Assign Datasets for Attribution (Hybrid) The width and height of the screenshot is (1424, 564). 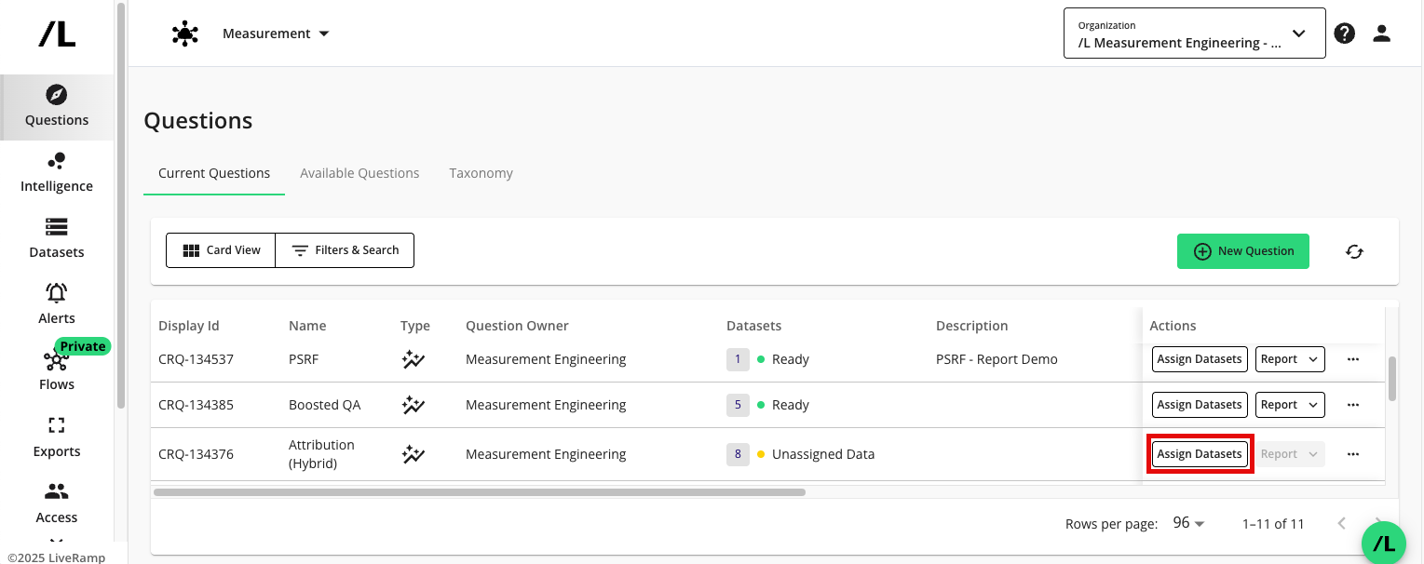click(x=1200, y=454)
